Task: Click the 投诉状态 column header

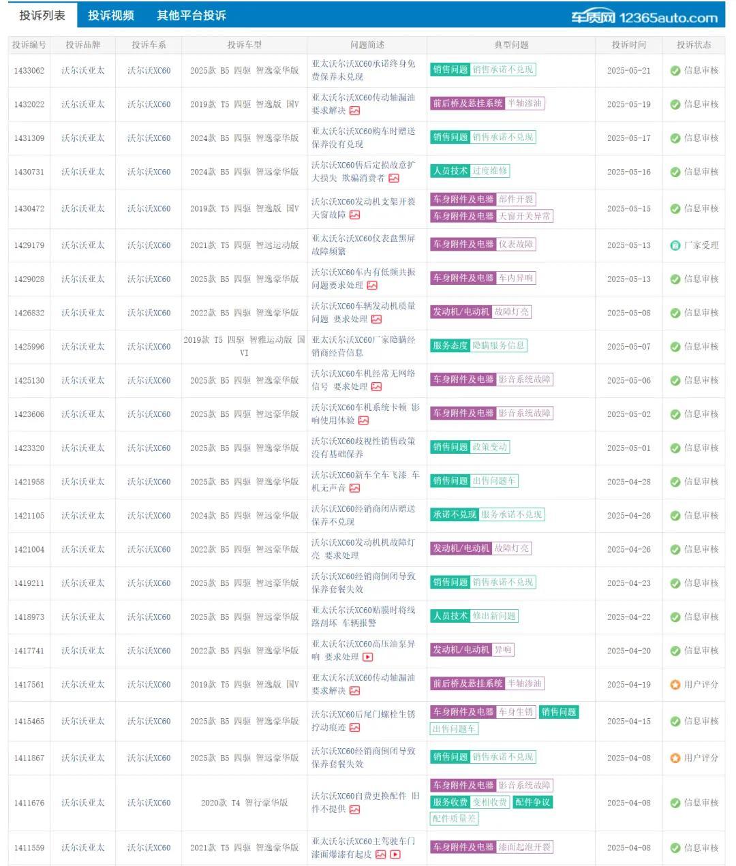Action: coord(694,45)
